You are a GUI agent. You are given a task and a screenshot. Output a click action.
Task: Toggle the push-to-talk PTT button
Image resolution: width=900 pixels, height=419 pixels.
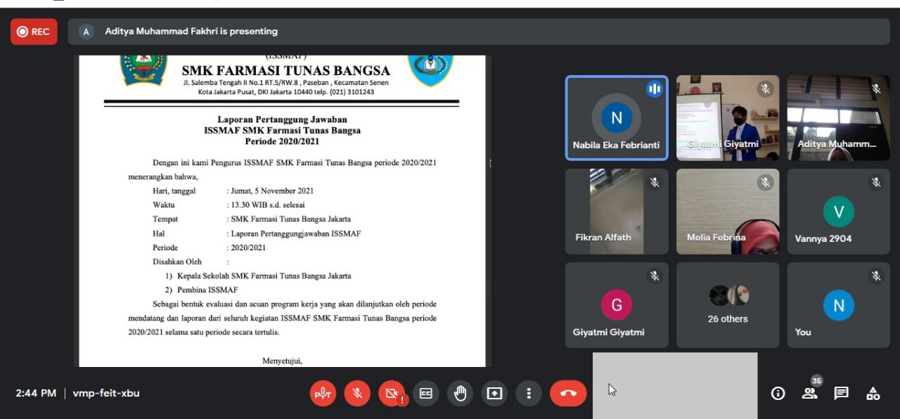click(x=323, y=394)
